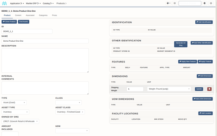Open the Catalog menu dropdown
217x136 pixels.
[x=48, y=3]
